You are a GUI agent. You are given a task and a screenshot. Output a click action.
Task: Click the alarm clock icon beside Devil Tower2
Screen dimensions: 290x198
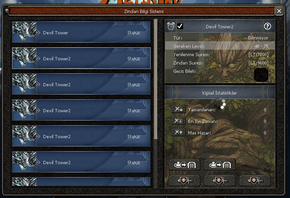171,26
